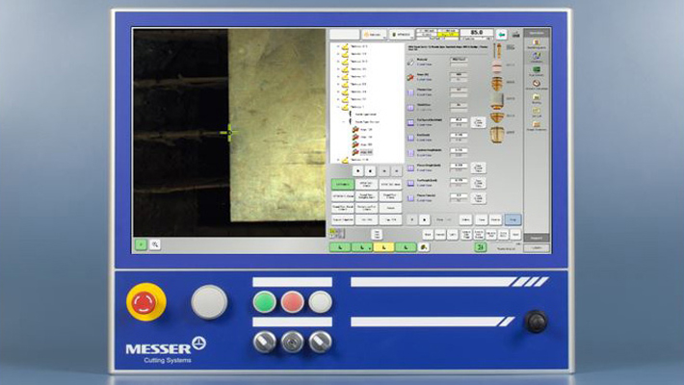Push the large gray round pushbutton

coord(209,301)
